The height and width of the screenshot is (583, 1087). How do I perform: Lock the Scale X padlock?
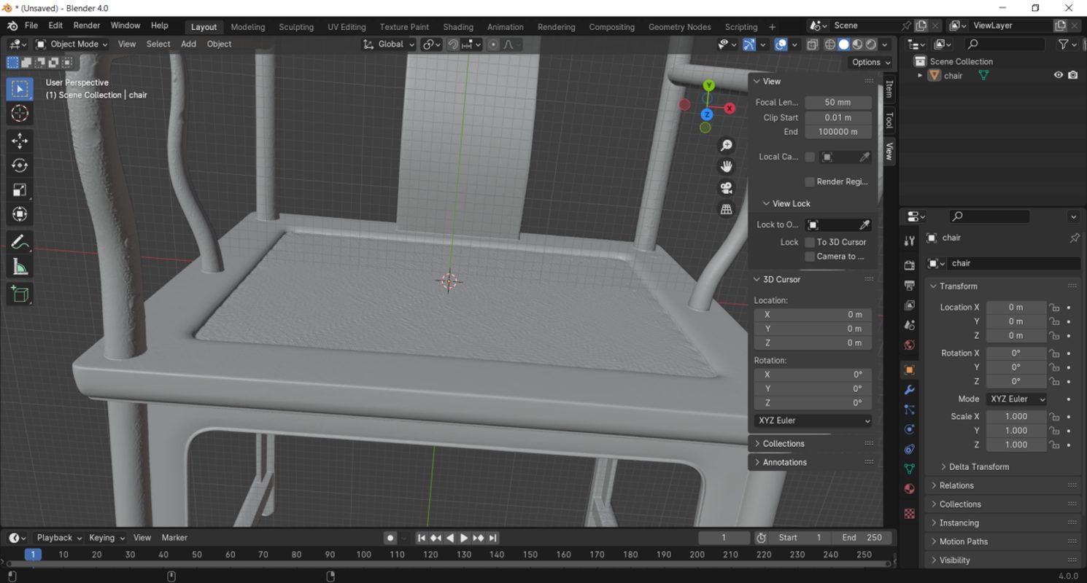coord(1053,417)
